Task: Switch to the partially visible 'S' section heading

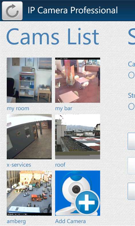Action: click(131, 36)
